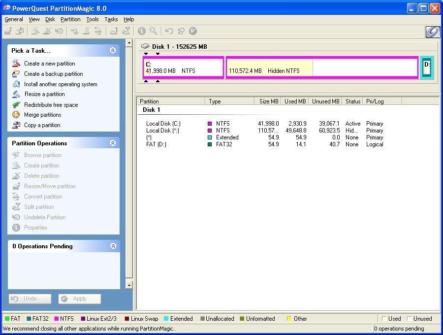Screen dimensions: 443x335
Task: Sort by the Used MB column header
Action: pyautogui.click(x=295, y=101)
